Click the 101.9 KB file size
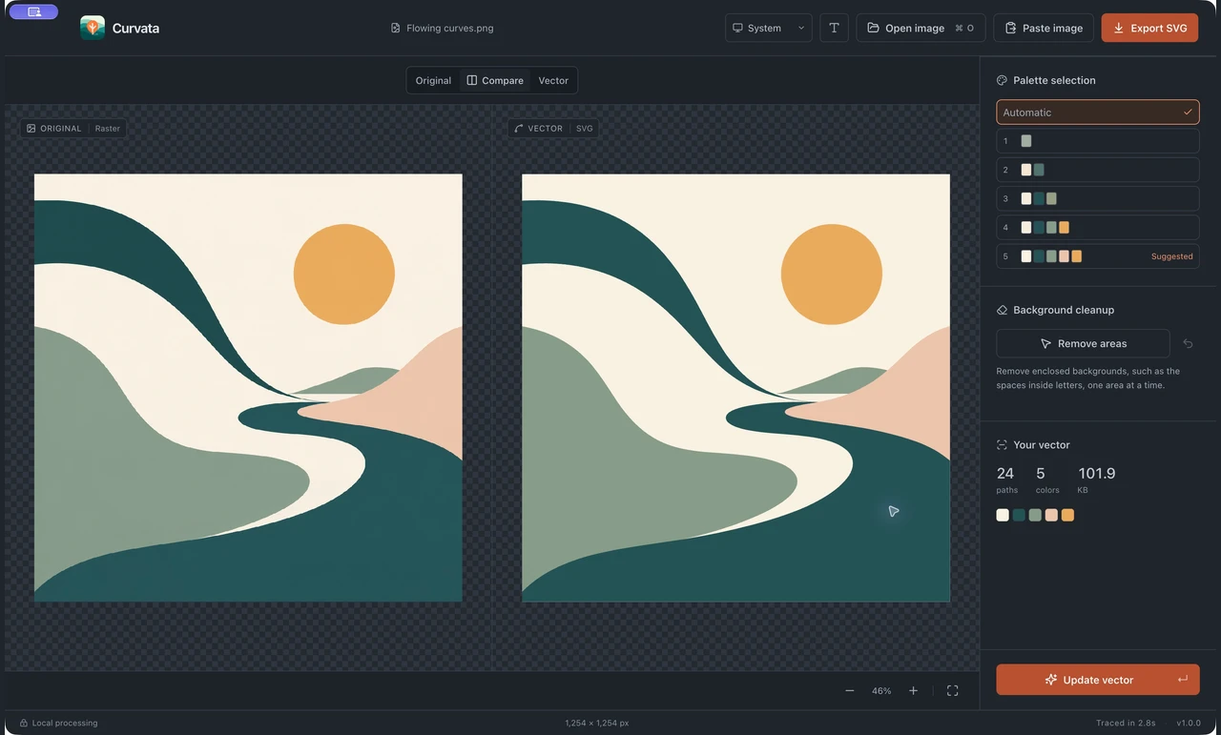The image size is (1221, 735). coord(1097,473)
